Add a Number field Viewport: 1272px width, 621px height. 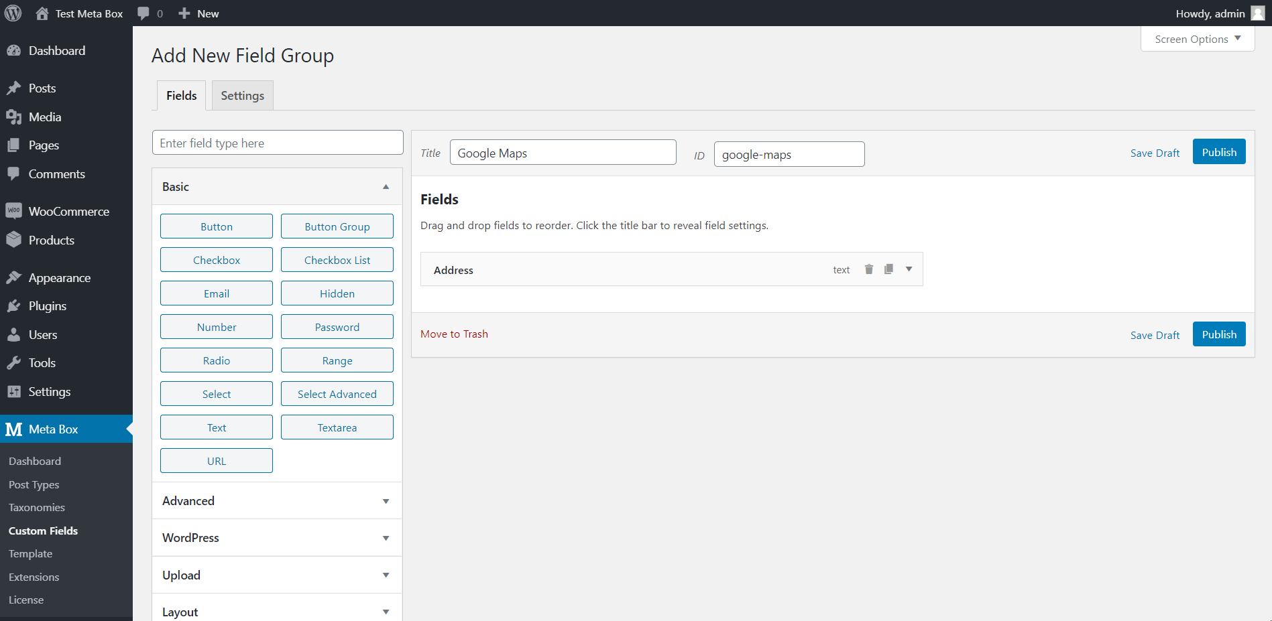[217, 327]
